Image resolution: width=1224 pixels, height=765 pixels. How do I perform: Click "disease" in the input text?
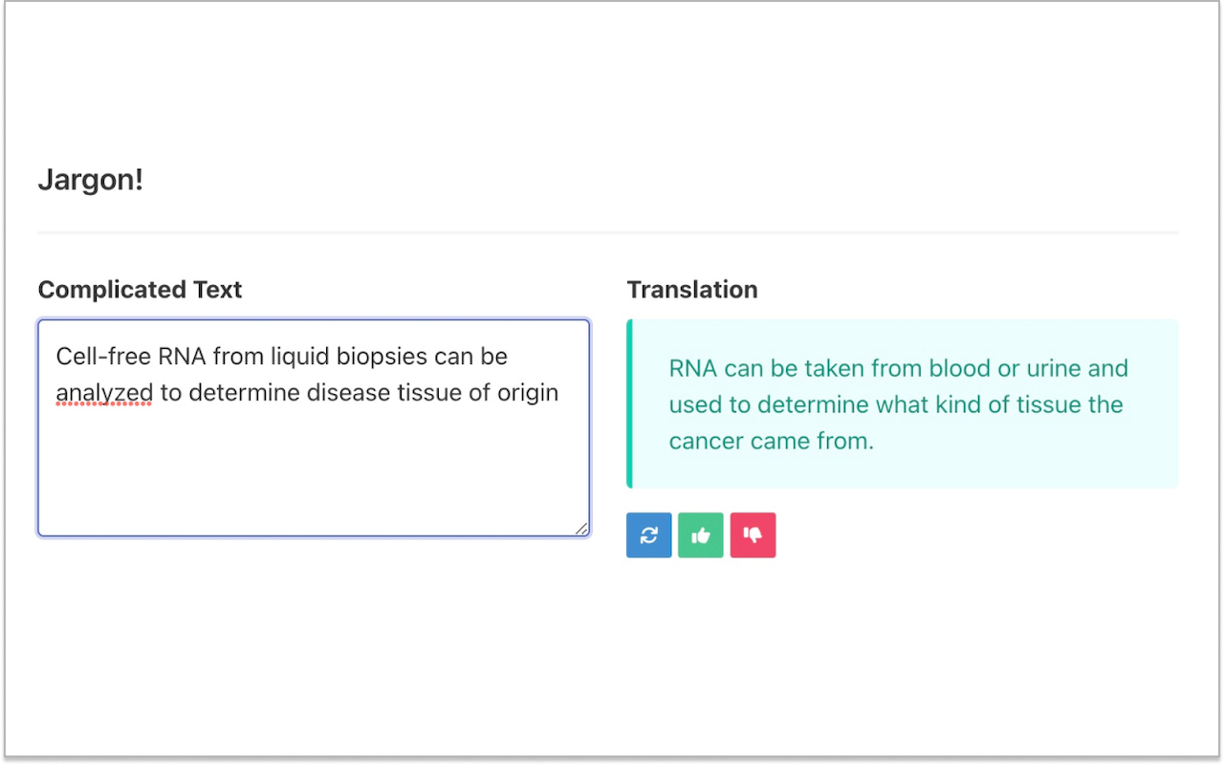(340, 393)
